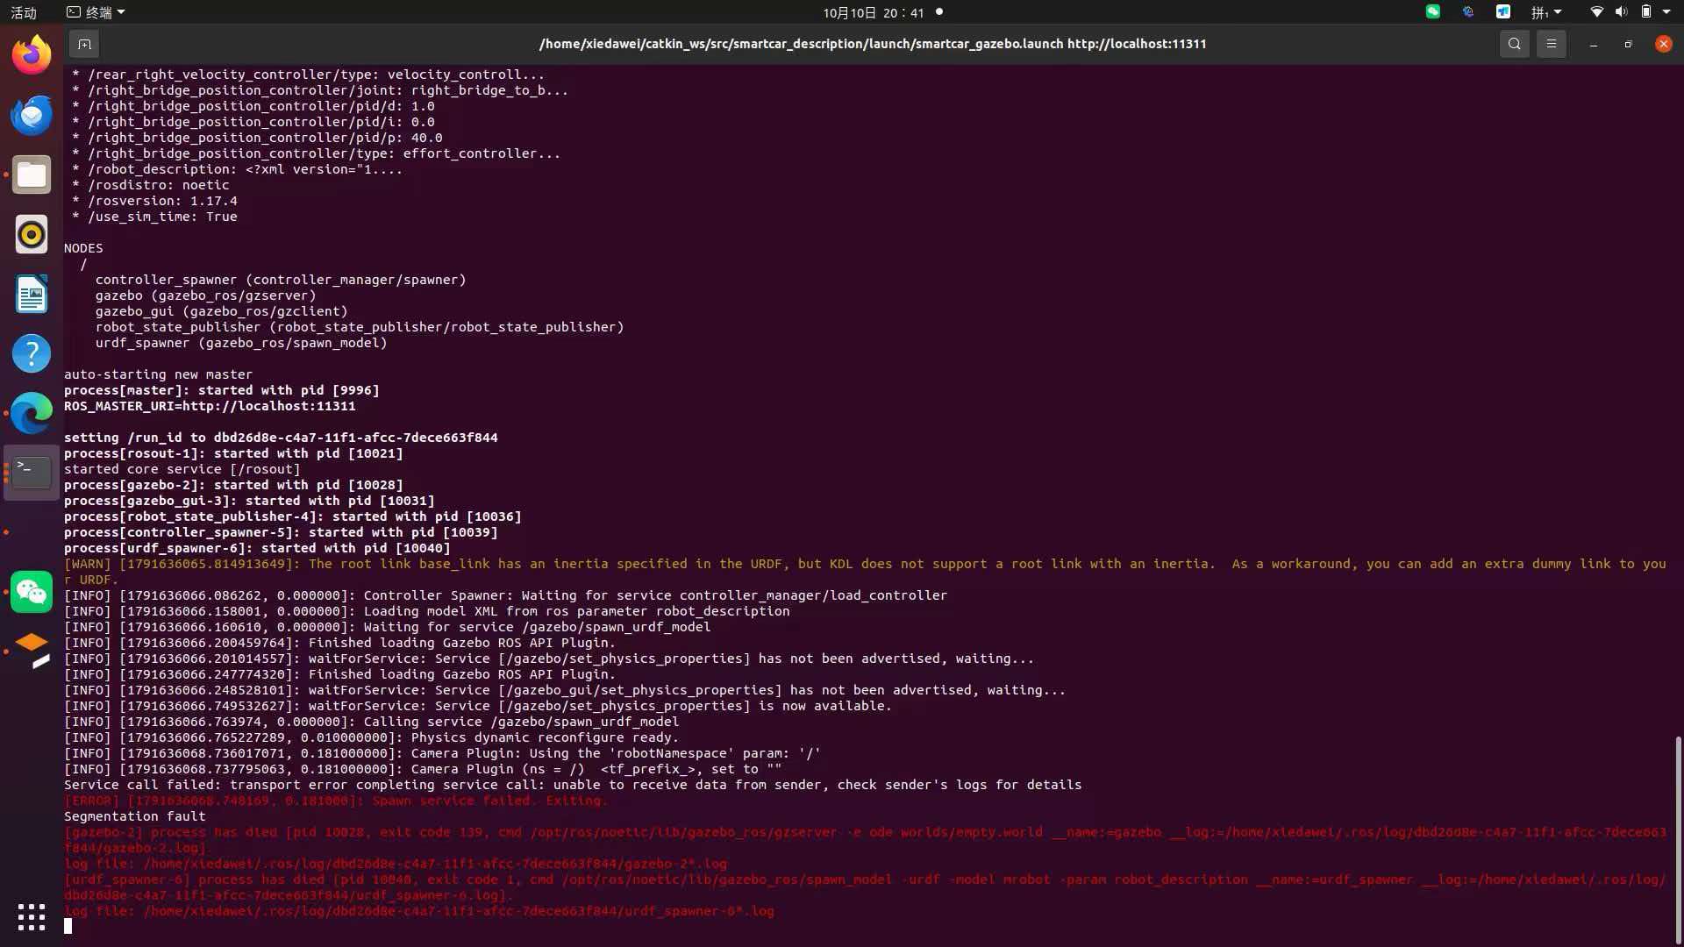Click the WeChat tray icon in top bar
The image size is (1684, 947).
(1432, 12)
